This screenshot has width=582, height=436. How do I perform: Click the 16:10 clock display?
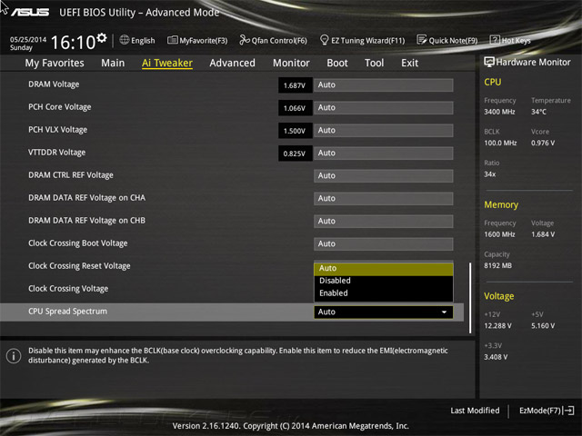coord(73,43)
